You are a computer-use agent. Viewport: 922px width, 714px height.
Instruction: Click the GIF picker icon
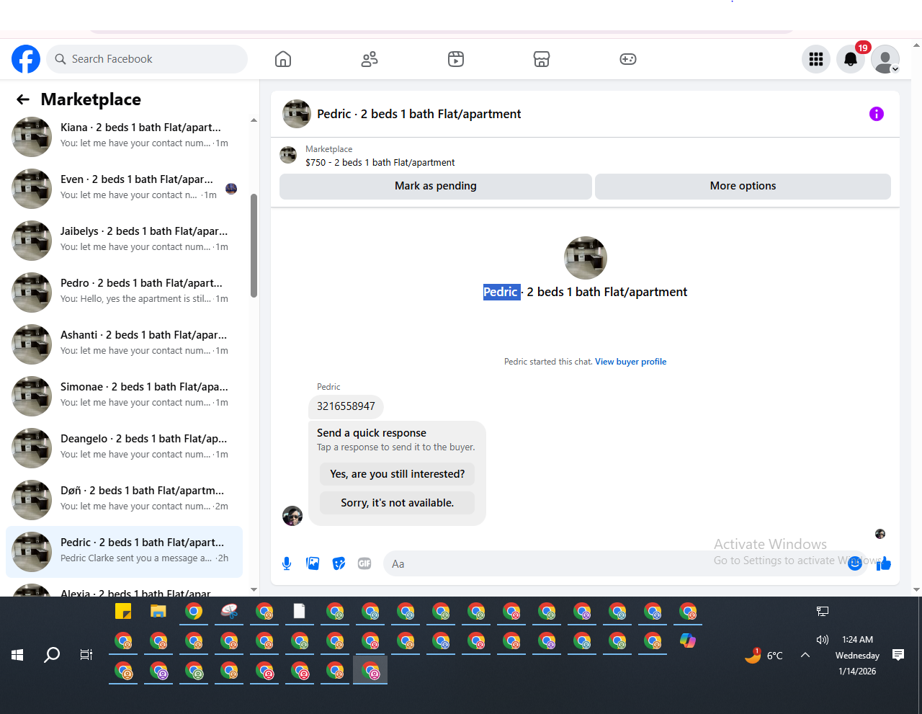point(364,563)
